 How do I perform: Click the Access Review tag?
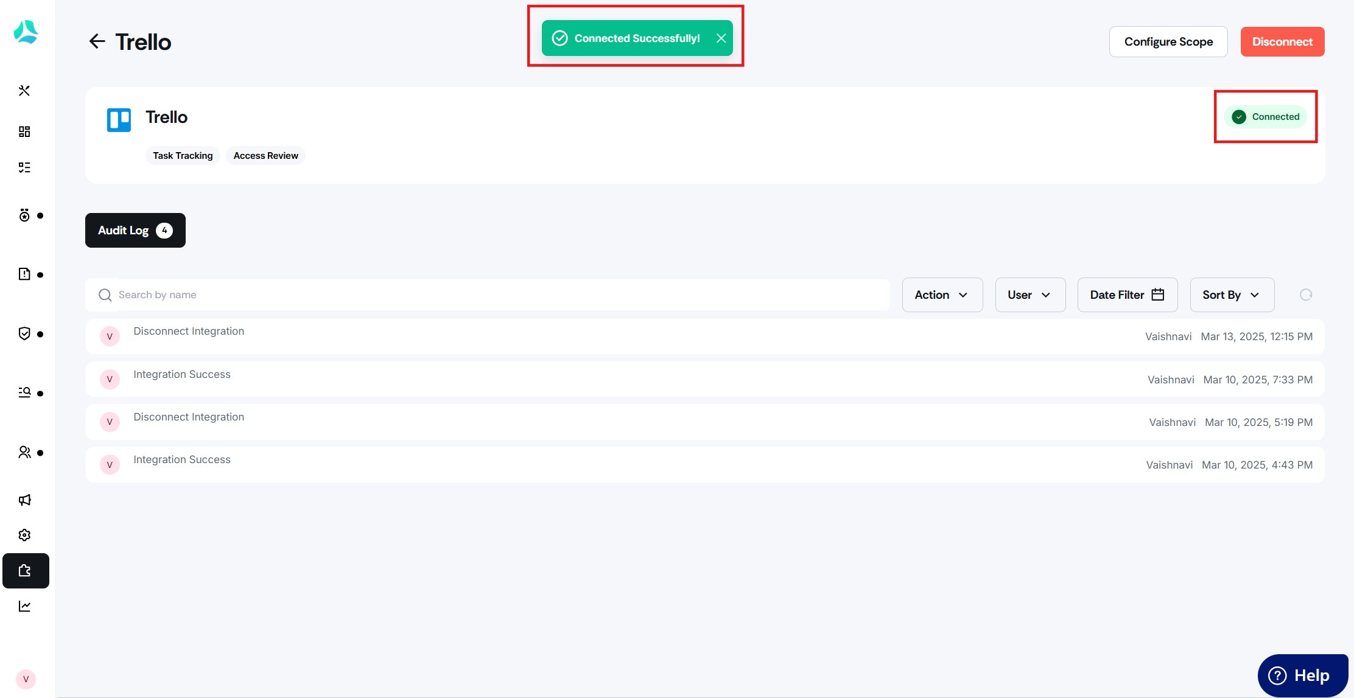pyautogui.click(x=265, y=156)
